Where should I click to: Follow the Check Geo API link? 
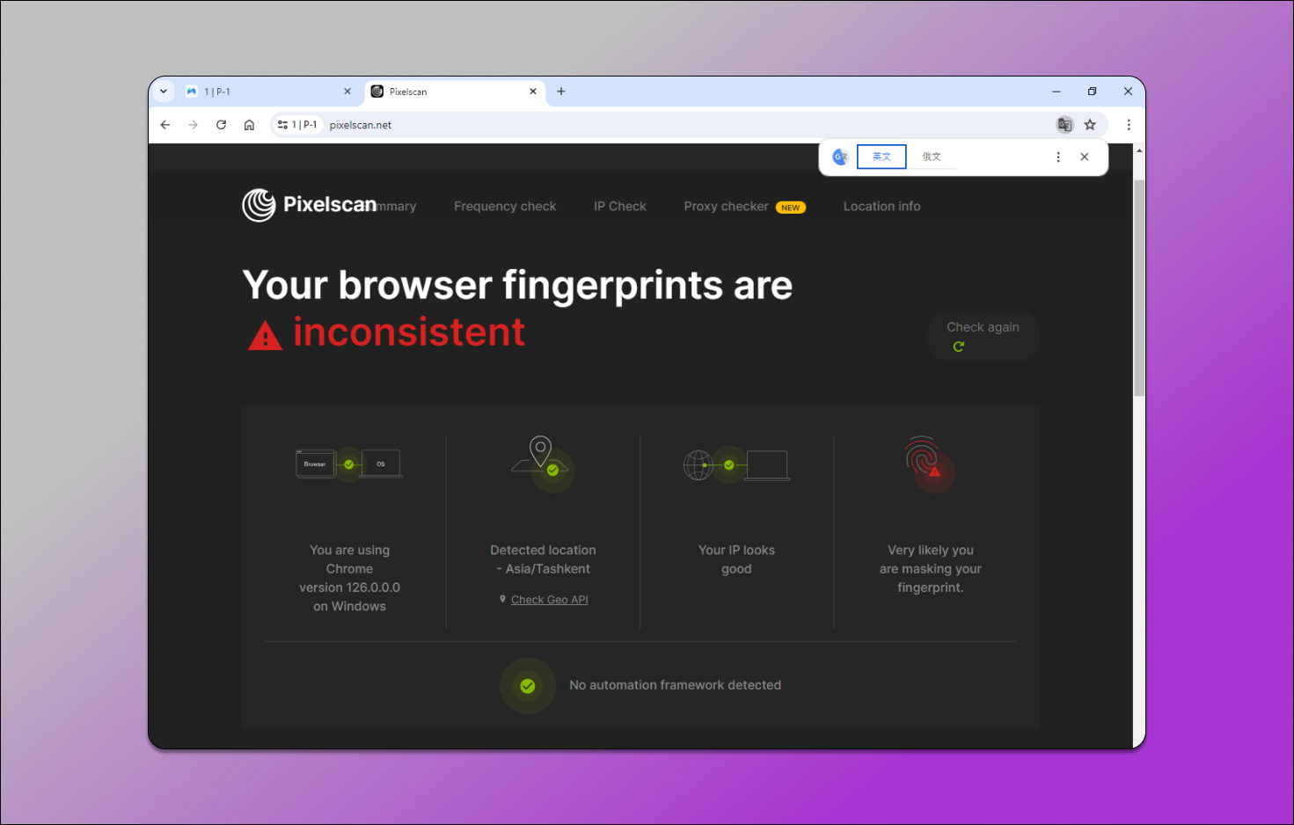(x=550, y=600)
